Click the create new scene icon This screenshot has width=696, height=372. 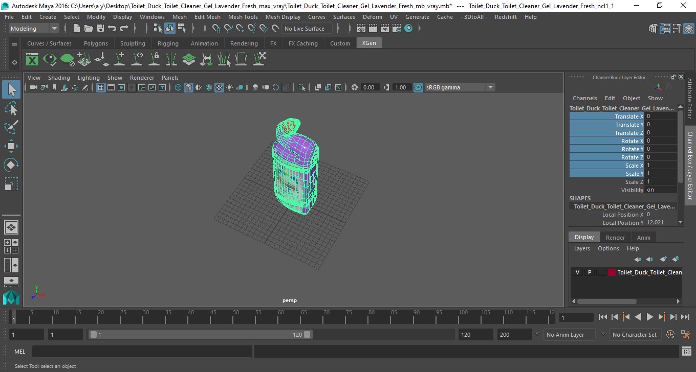tap(77, 29)
